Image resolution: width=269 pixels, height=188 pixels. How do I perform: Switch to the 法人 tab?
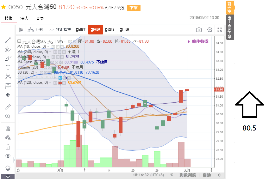coord(24,18)
